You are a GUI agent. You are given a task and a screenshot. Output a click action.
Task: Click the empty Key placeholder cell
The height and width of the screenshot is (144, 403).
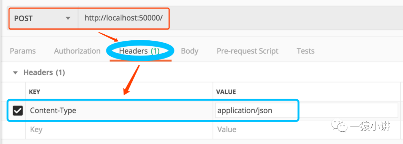119,129
